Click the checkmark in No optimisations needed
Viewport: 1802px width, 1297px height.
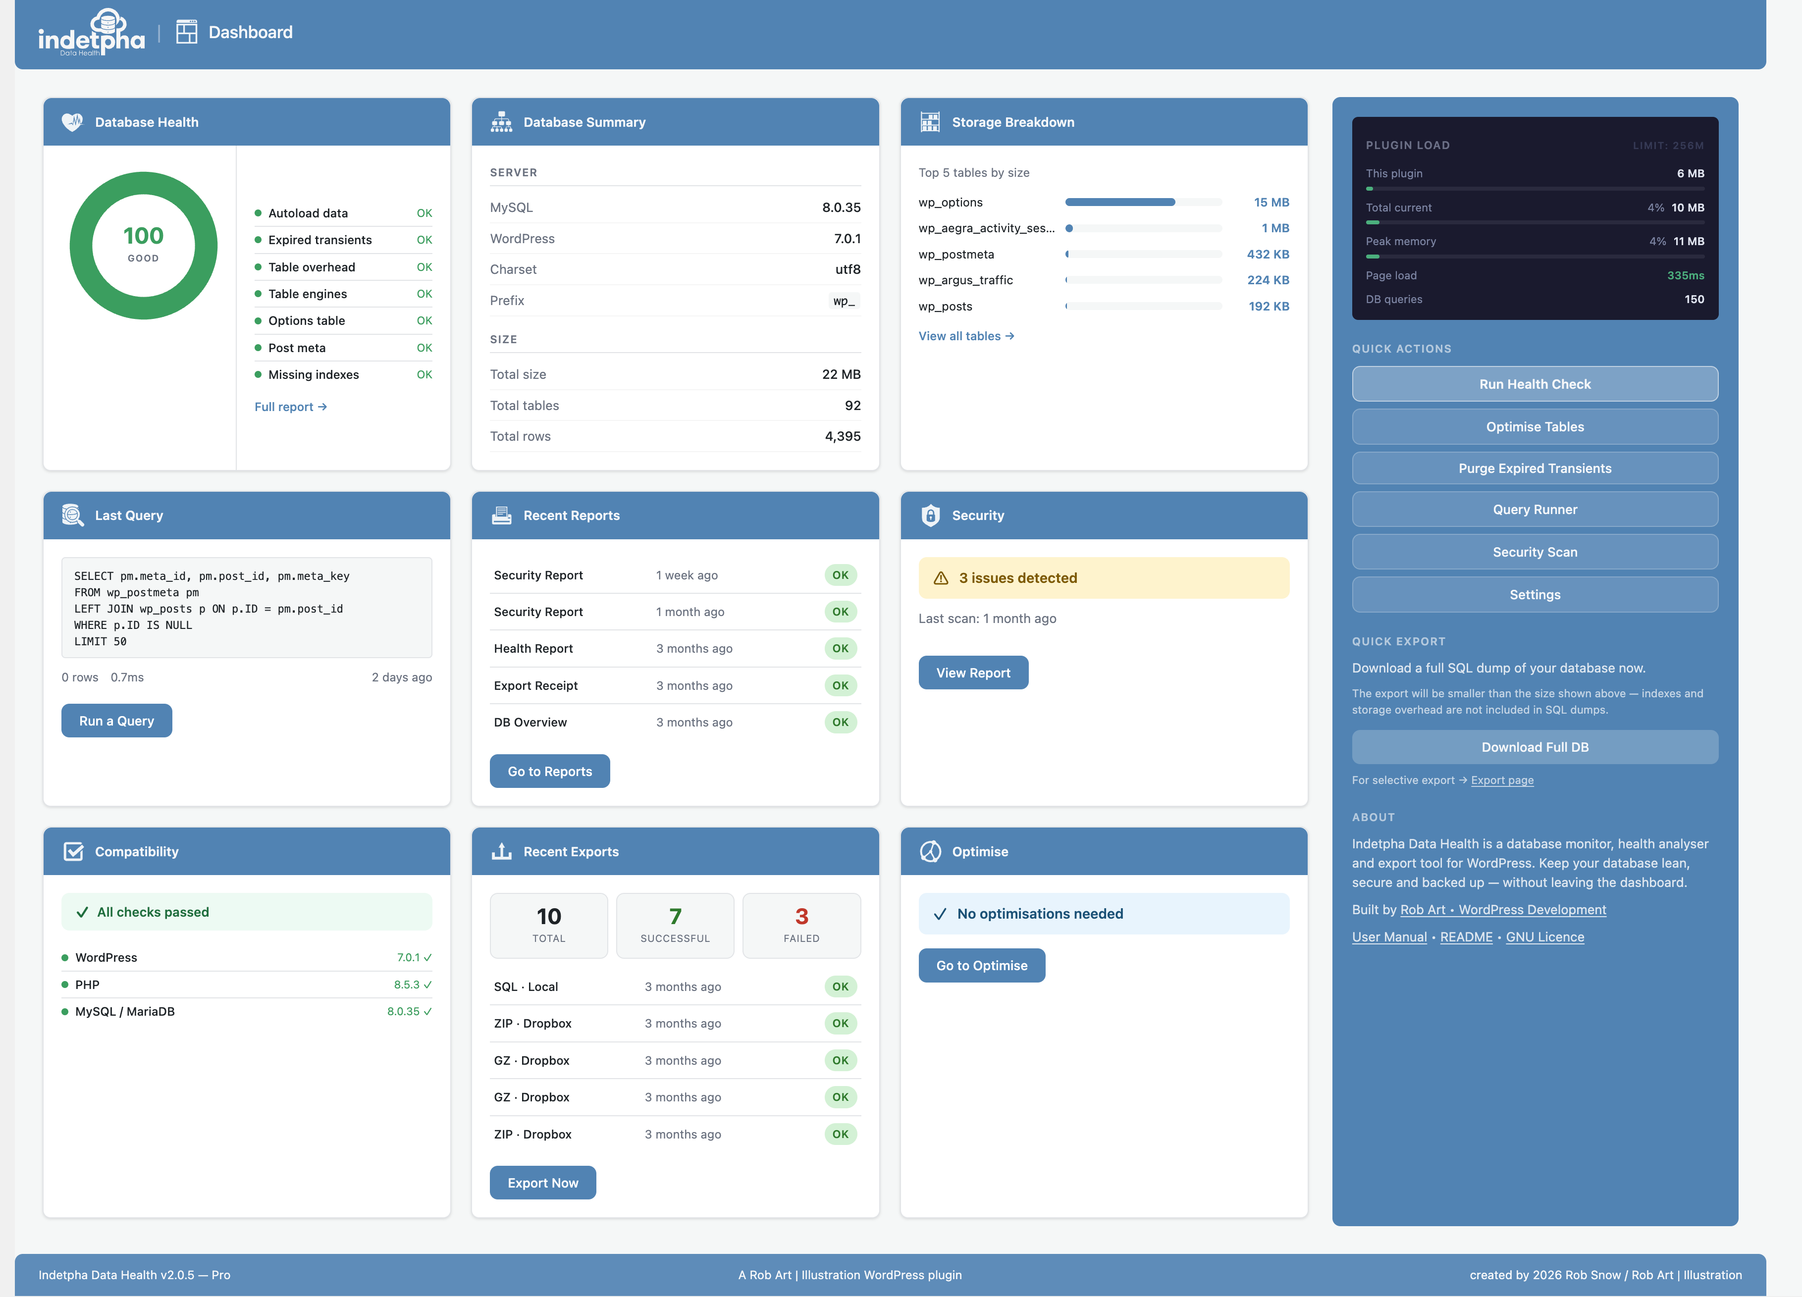[940, 914]
